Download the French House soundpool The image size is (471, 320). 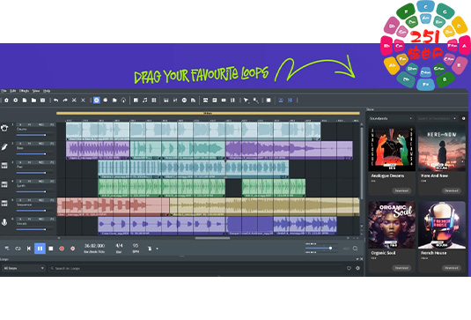point(451,268)
